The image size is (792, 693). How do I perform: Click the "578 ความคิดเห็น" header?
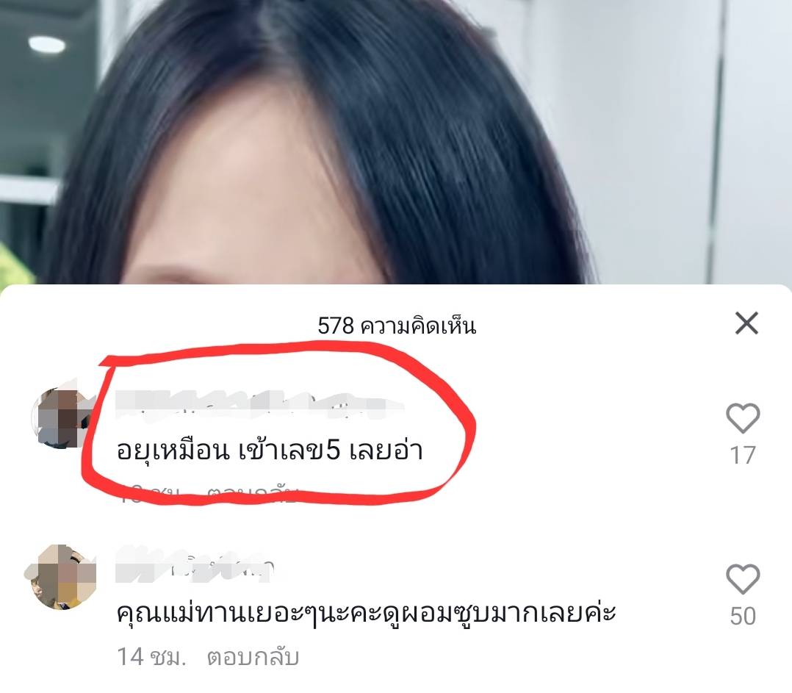coord(397,326)
